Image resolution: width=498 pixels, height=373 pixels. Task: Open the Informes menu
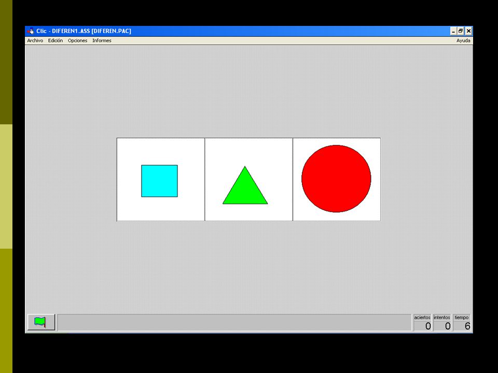102,40
